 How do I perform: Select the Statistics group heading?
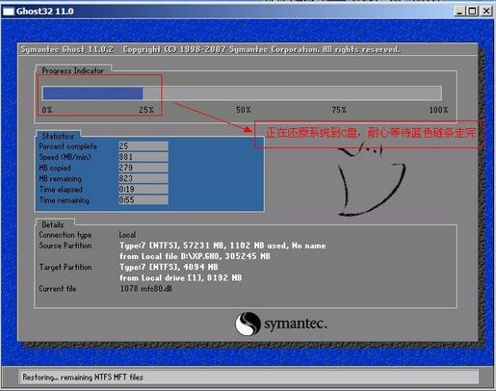click(x=58, y=136)
